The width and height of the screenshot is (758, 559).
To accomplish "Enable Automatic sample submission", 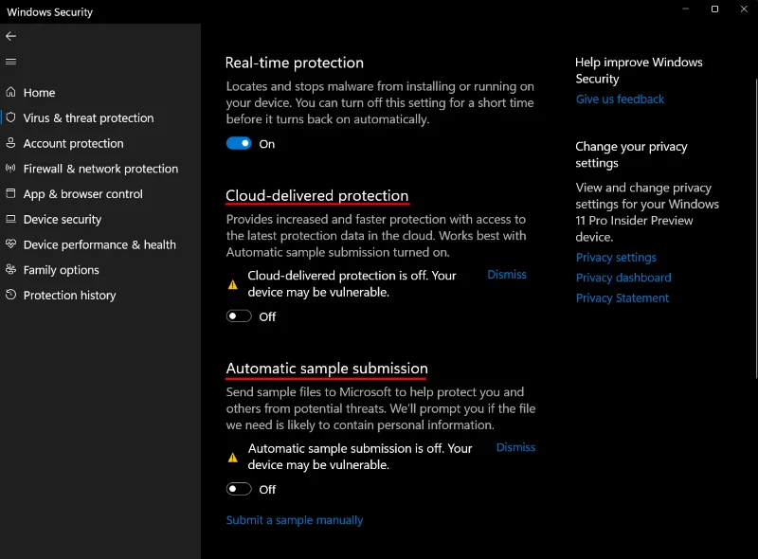I will (x=238, y=489).
